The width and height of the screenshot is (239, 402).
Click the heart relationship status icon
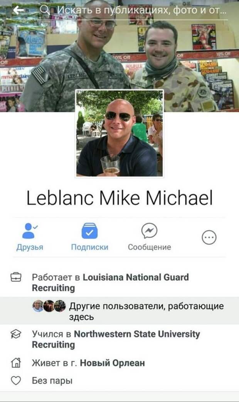click(x=16, y=380)
